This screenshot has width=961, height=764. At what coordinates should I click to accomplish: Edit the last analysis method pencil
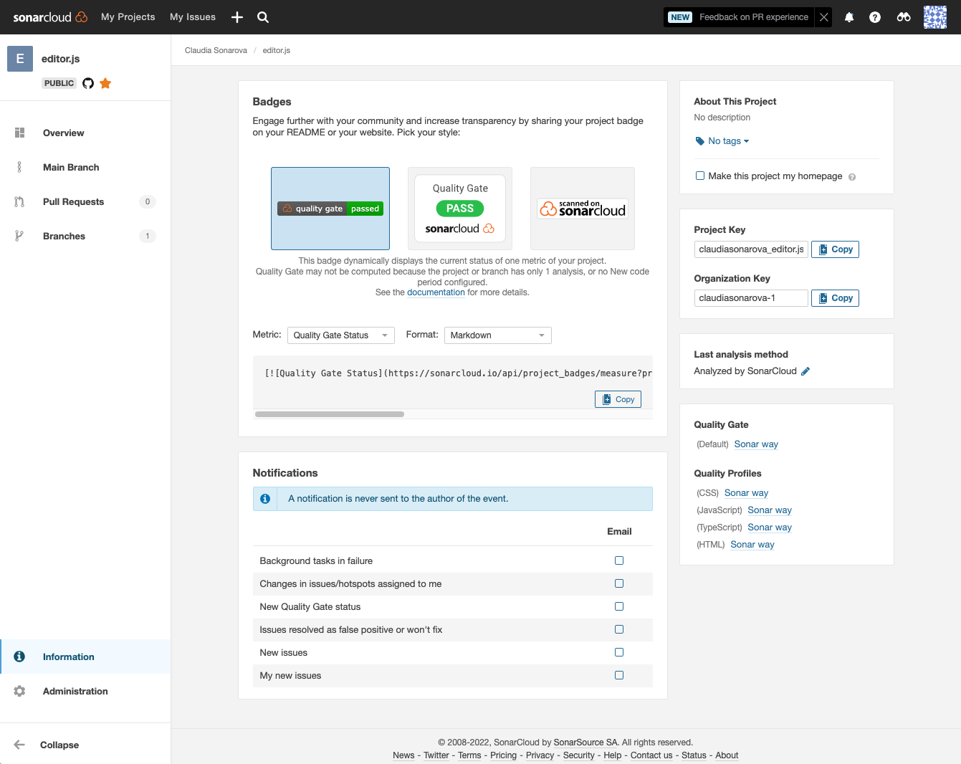(x=805, y=371)
